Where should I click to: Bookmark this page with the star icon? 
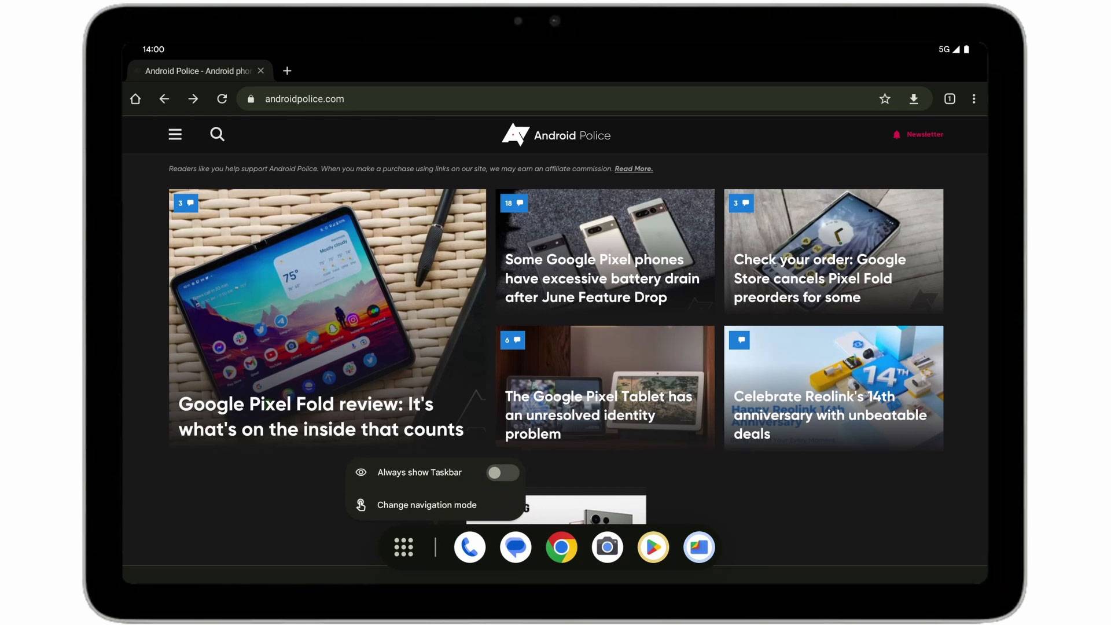coord(885,99)
